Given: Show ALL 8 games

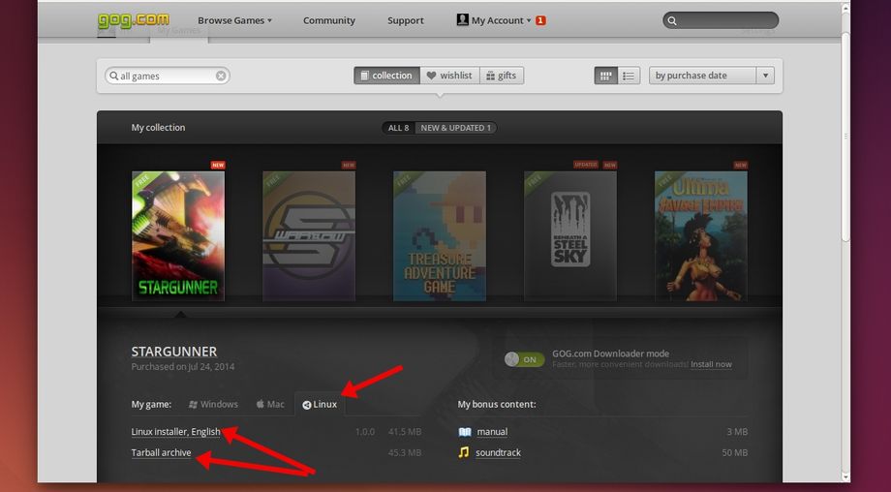Looking at the screenshot, I should (398, 128).
